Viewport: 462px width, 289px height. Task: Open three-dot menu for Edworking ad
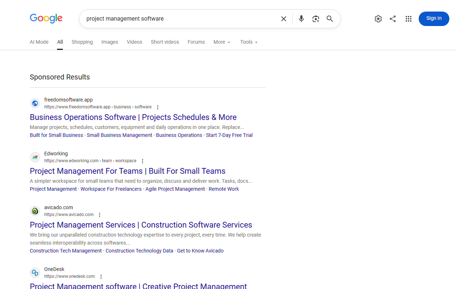[x=143, y=161]
